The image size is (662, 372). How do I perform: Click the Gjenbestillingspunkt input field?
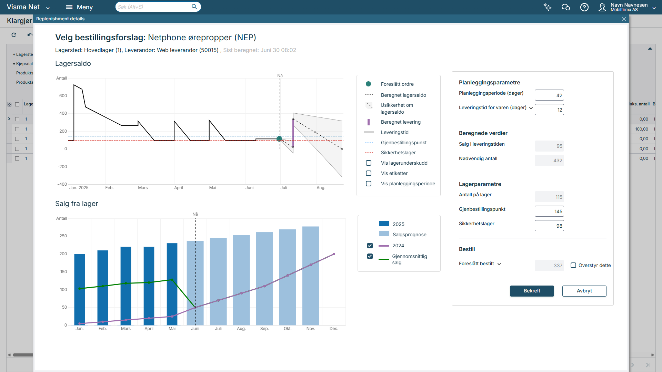(549, 211)
